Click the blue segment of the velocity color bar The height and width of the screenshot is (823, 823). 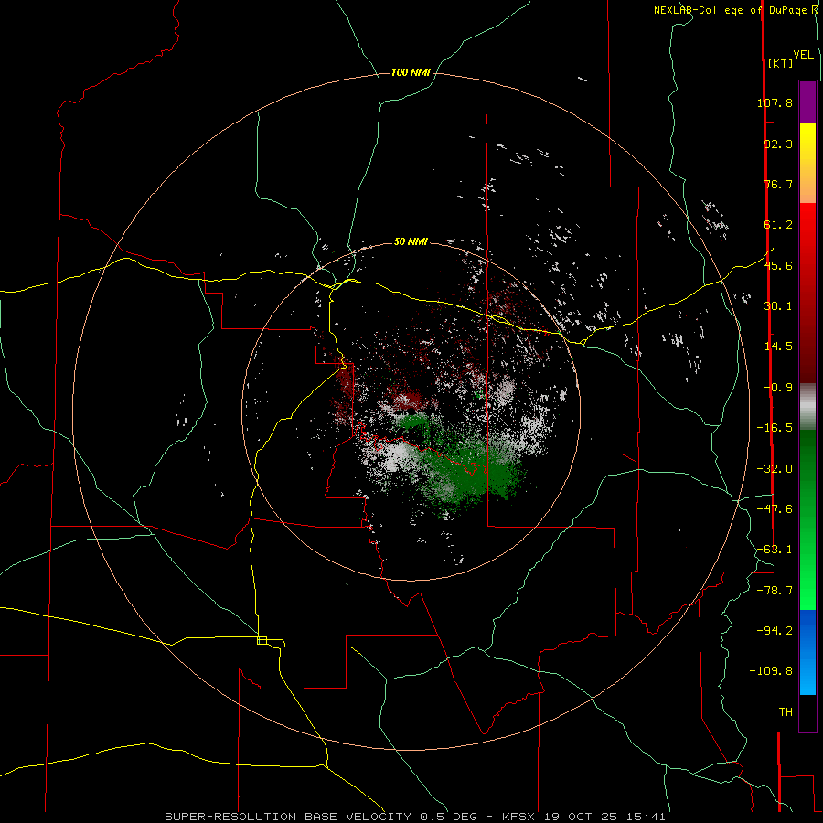point(807,652)
